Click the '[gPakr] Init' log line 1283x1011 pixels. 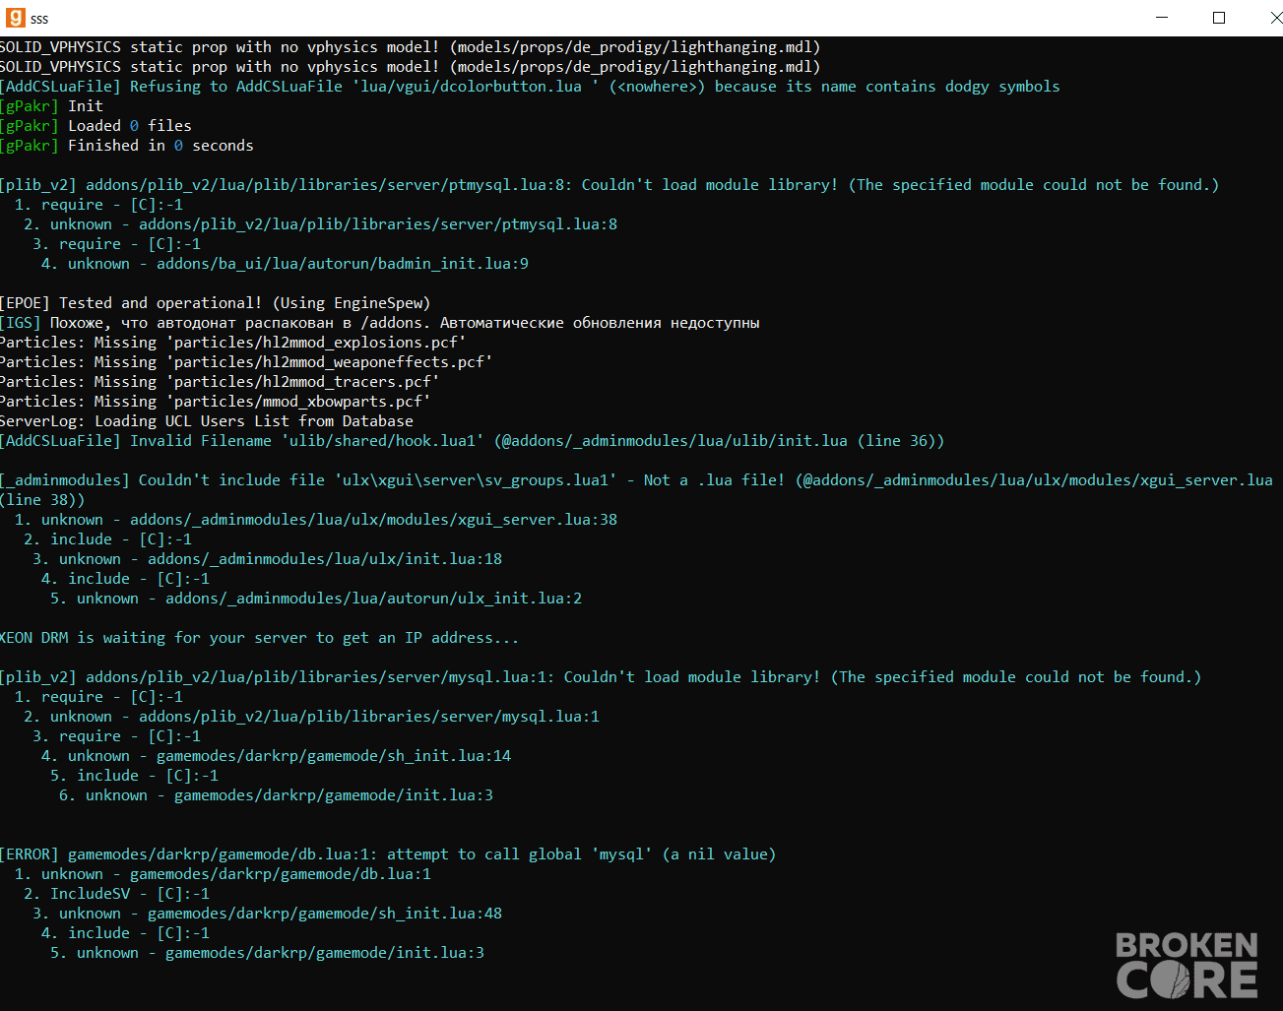click(x=51, y=106)
